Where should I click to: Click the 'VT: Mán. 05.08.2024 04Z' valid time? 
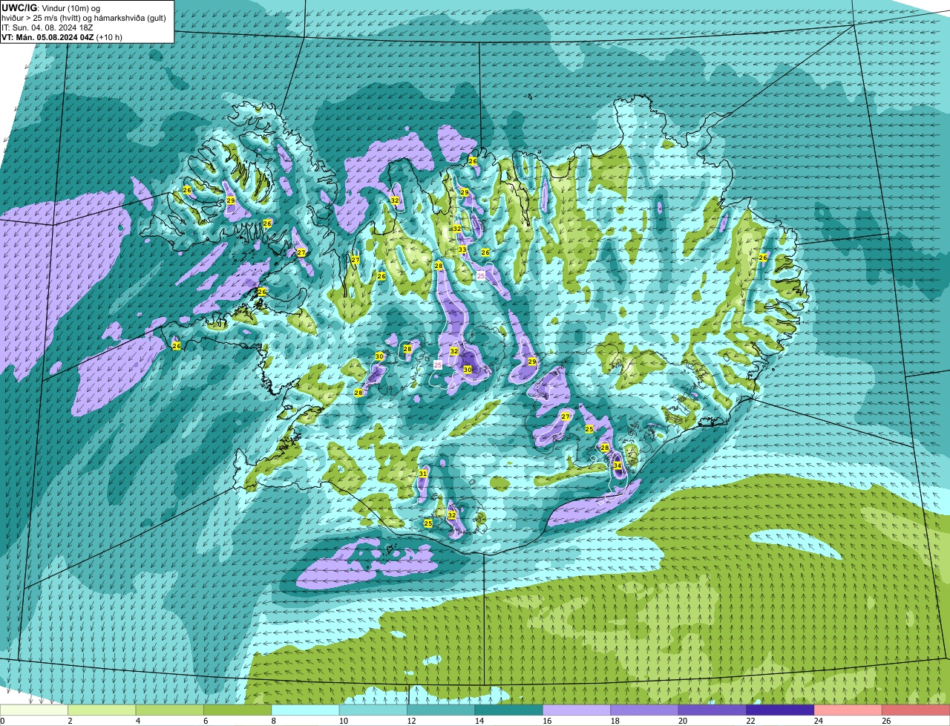point(47,37)
